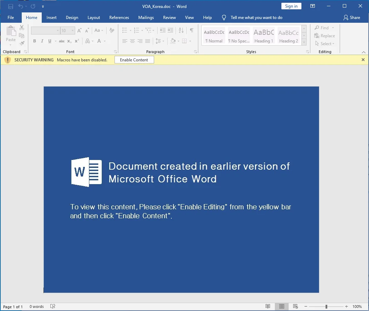Viewport: 369px width, 311px height.
Task: Click the Center alignment icon
Action: click(132, 41)
